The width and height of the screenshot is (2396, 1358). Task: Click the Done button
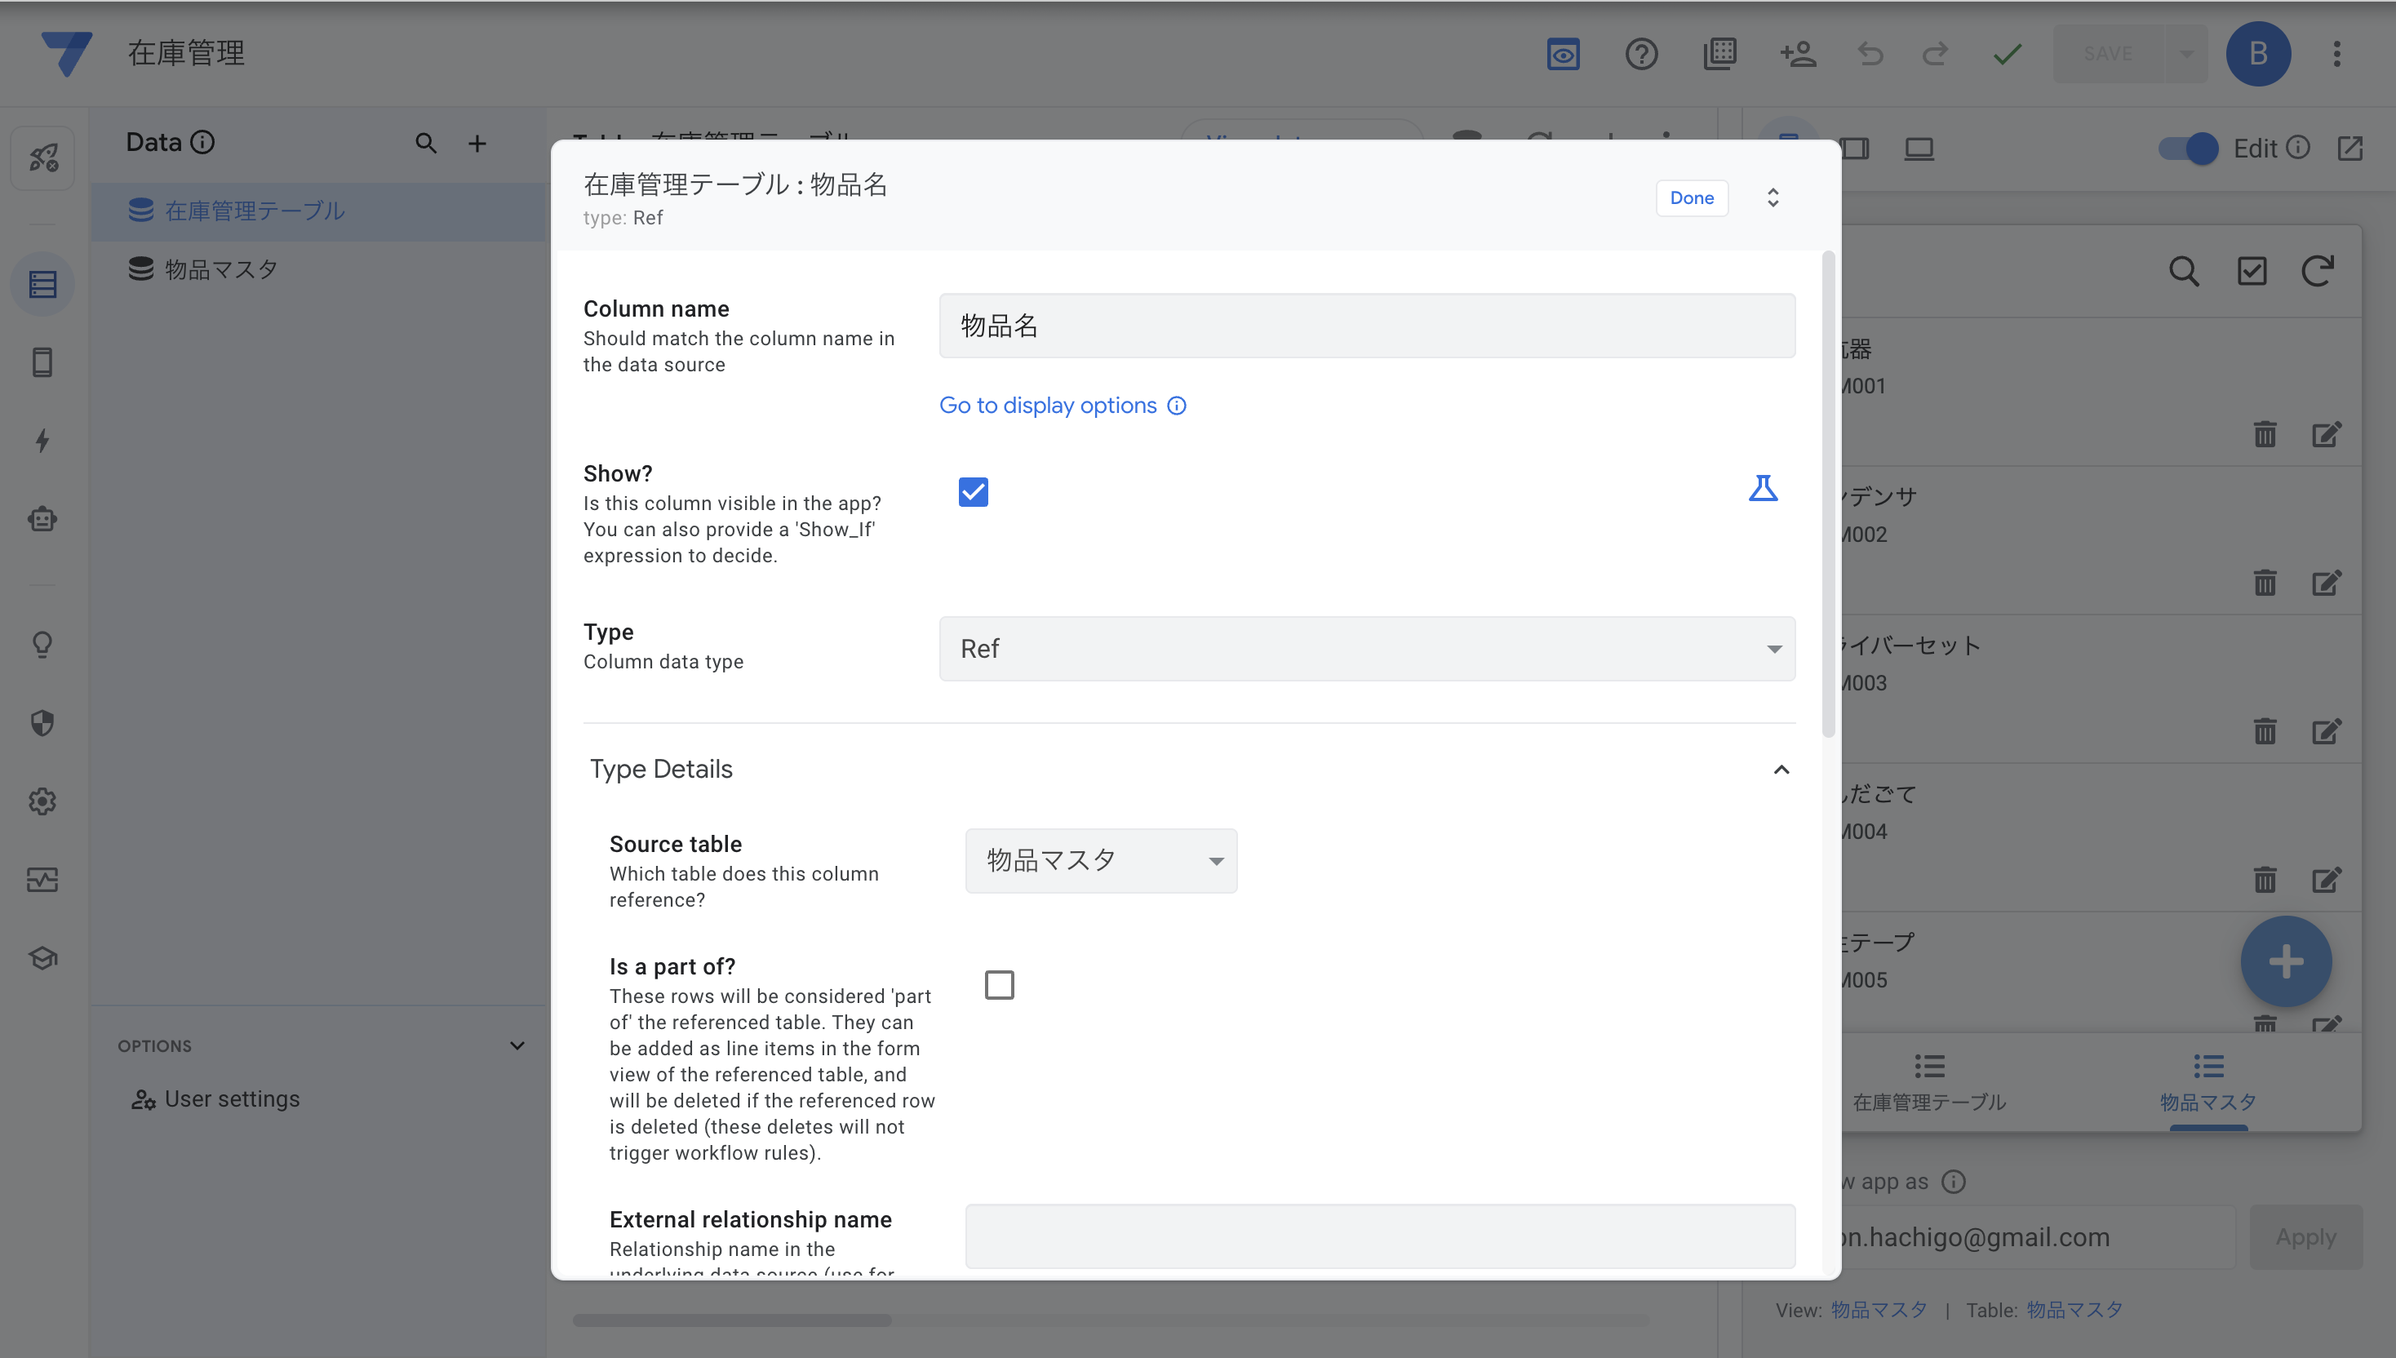[1691, 197]
